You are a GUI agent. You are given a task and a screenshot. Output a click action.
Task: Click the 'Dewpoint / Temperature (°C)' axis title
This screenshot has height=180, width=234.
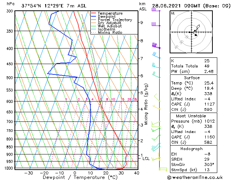[x=80, y=177]
